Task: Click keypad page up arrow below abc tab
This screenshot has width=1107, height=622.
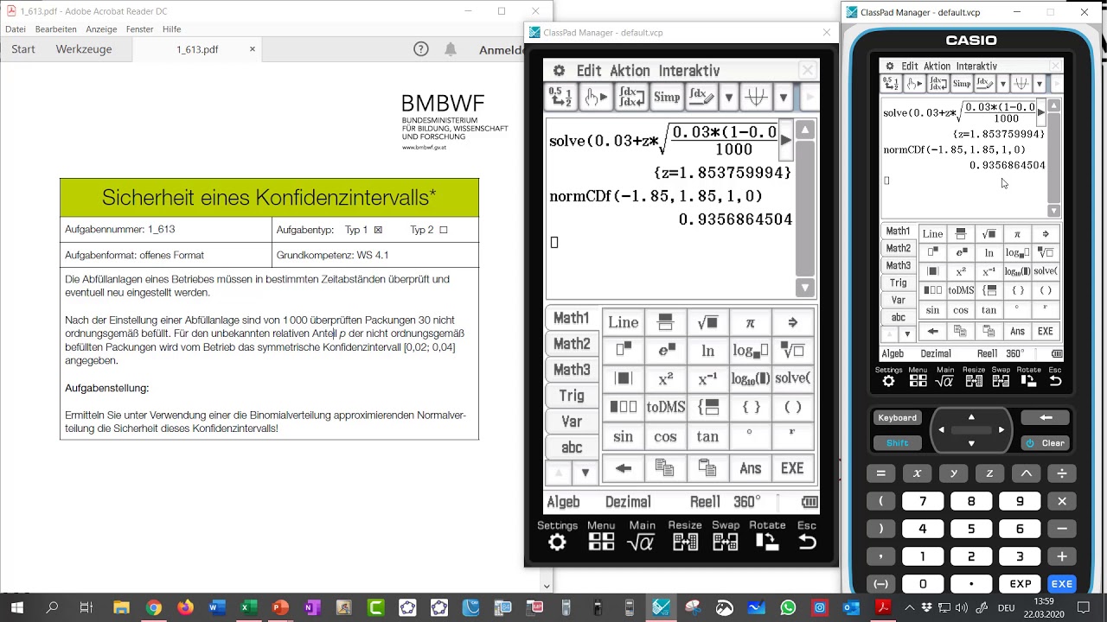Action: (x=559, y=473)
